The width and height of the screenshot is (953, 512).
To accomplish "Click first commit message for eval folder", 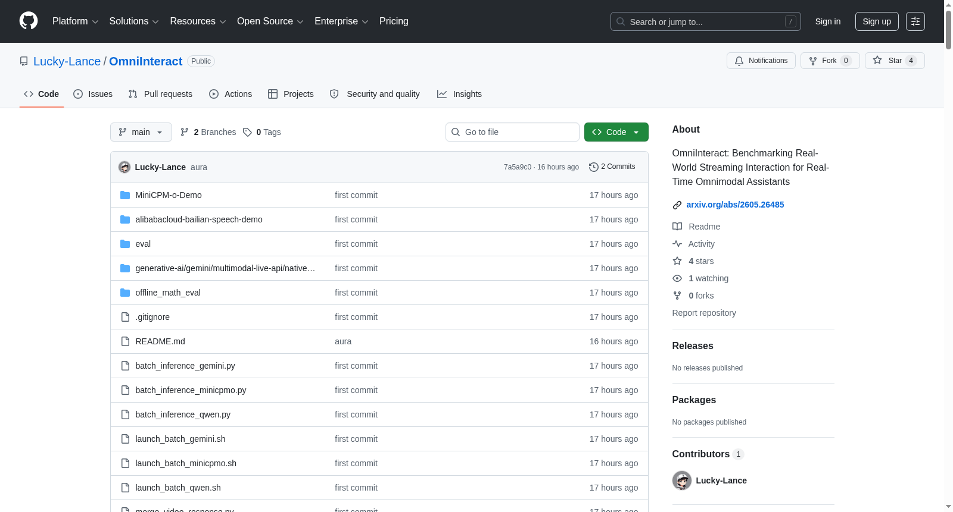I will (356, 244).
